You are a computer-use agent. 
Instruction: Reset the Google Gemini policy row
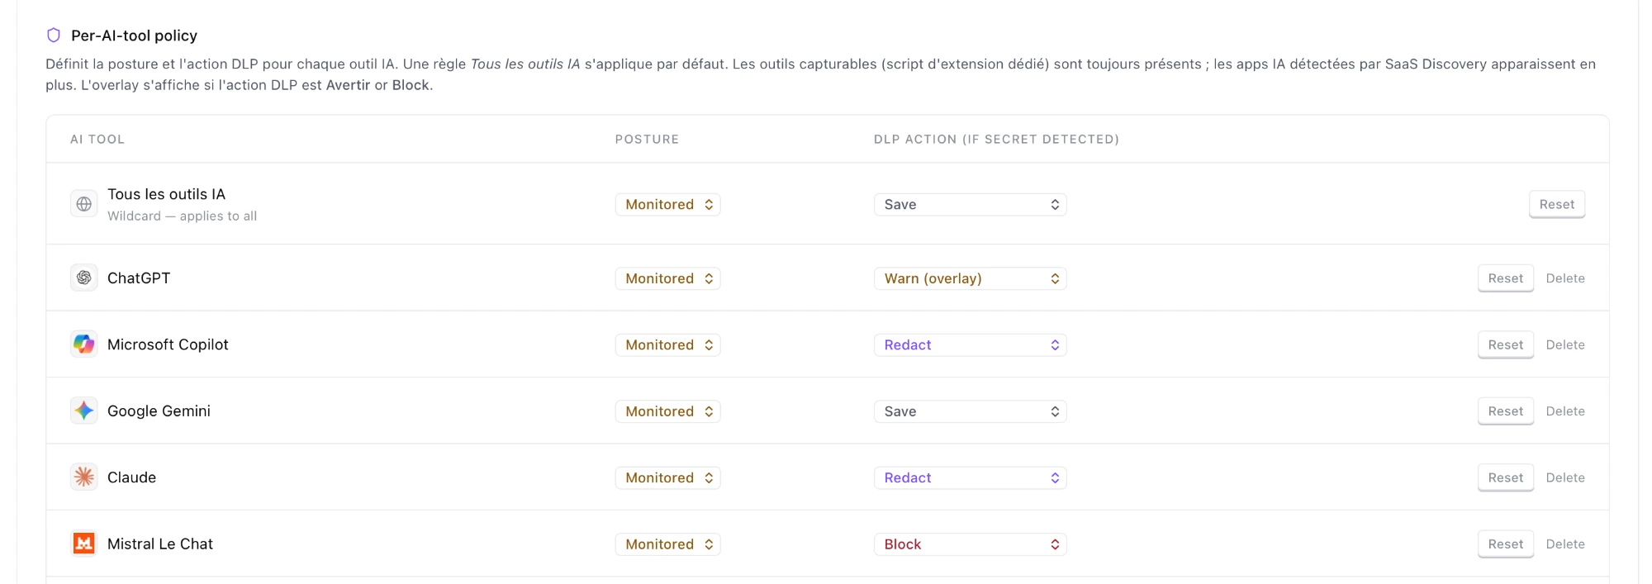coord(1505,411)
